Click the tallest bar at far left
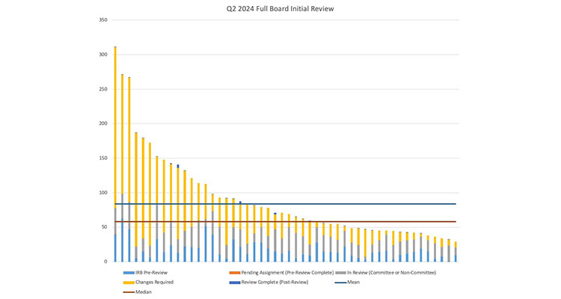Viewport: 561px width, 299px height. tap(115, 149)
